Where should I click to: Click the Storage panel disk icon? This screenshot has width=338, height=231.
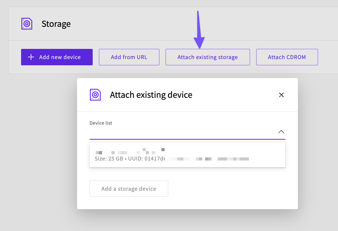click(x=27, y=24)
